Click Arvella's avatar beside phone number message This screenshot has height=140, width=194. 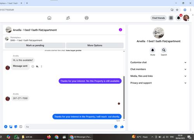8,99
